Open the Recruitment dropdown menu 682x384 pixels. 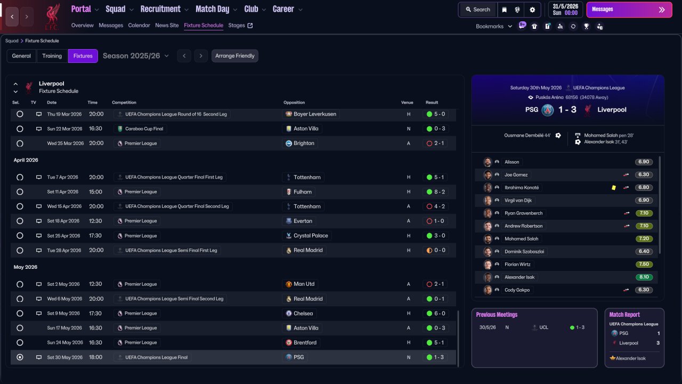[165, 9]
